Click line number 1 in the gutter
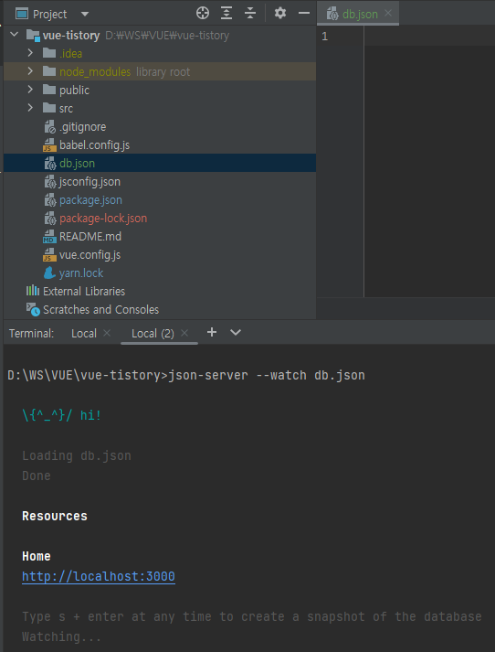The height and width of the screenshot is (652, 495). tap(325, 37)
